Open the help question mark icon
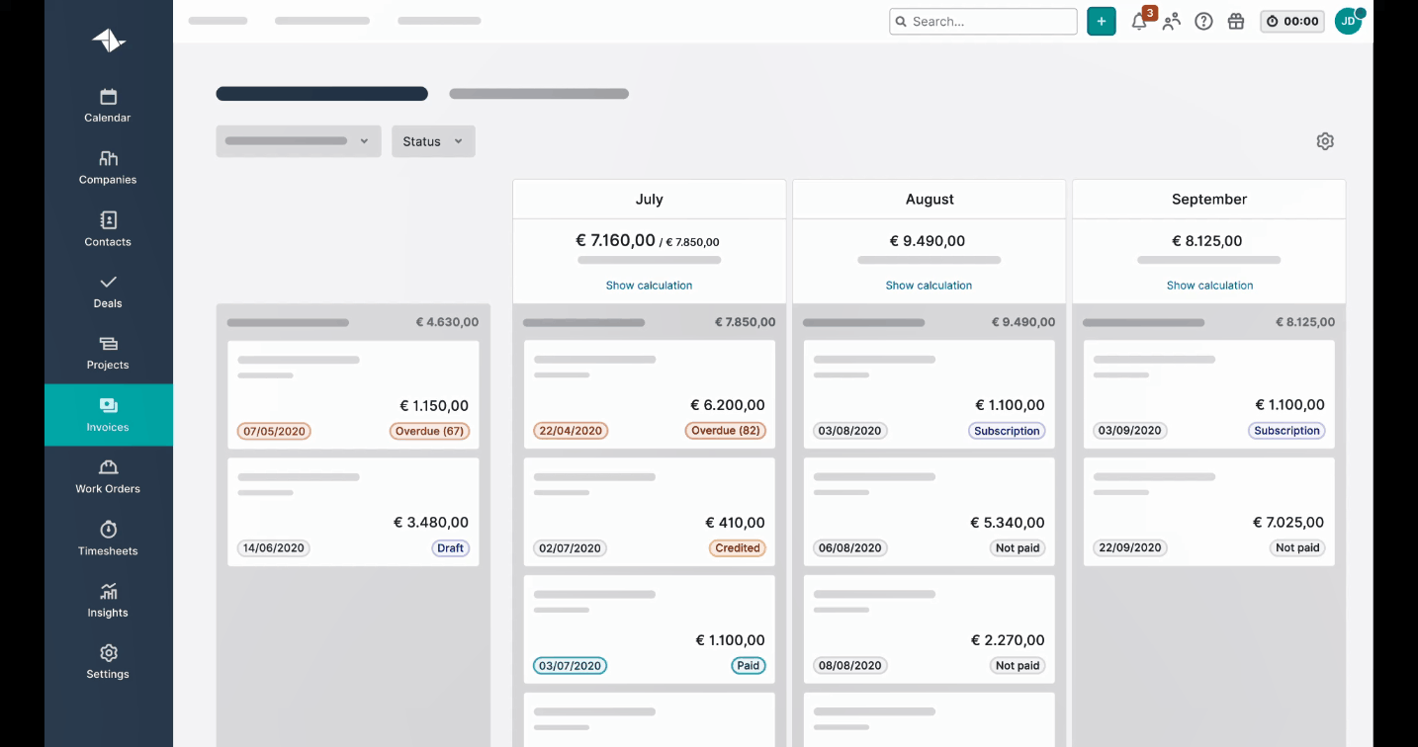The width and height of the screenshot is (1418, 747). [1203, 22]
